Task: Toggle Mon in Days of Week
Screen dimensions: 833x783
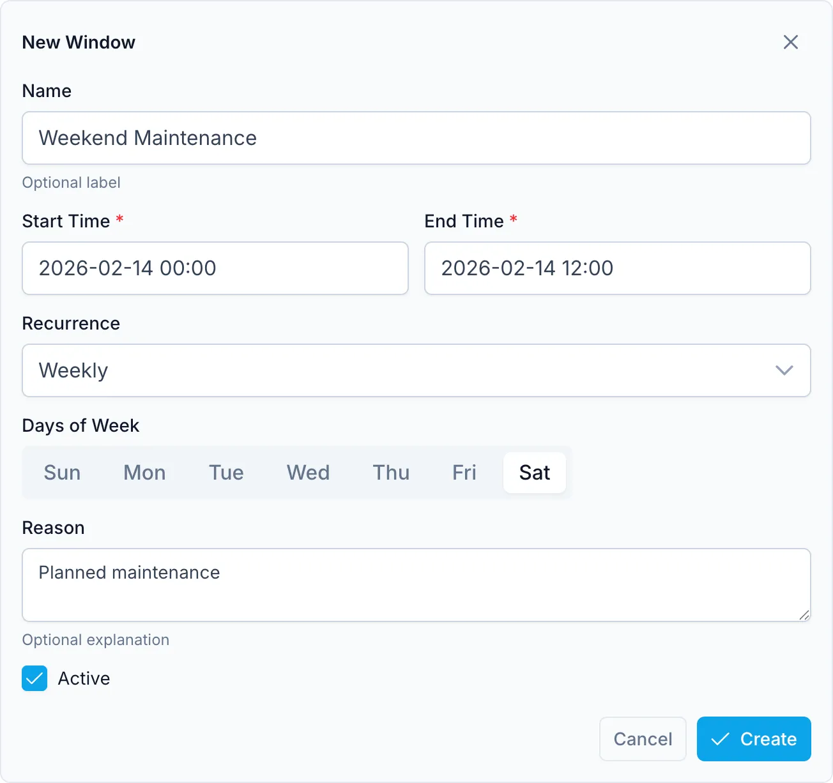Action: [x=144, y=473]
